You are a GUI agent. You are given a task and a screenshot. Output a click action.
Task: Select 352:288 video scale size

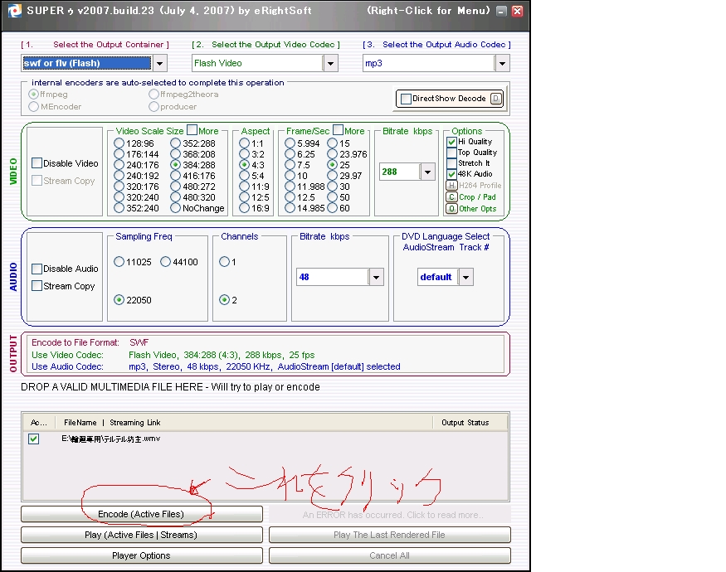click(x=175, y=143)
